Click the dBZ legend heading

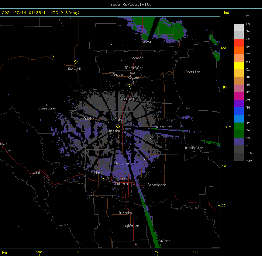pos(246,16)
